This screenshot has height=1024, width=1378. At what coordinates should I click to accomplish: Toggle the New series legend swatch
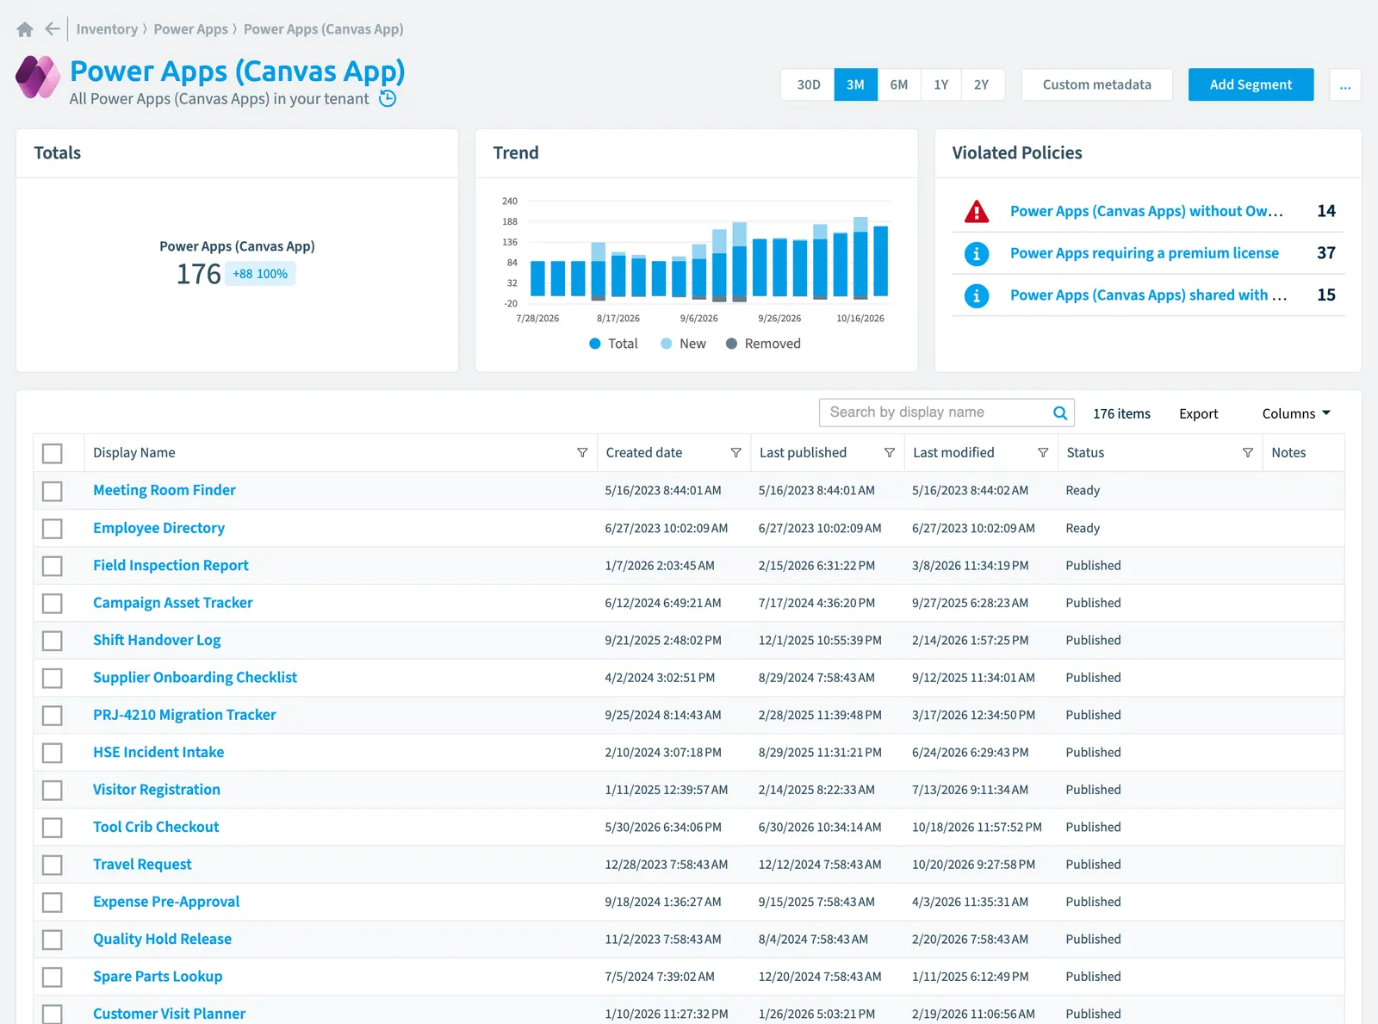coord(666,344)
